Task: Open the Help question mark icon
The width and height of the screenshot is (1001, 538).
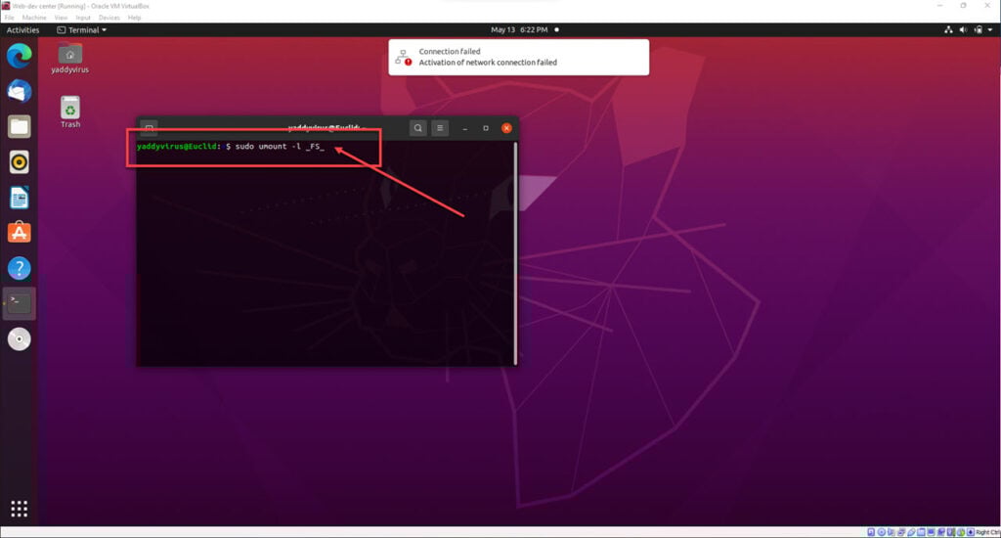Action: pyautogui.click(x=20, y=268)
